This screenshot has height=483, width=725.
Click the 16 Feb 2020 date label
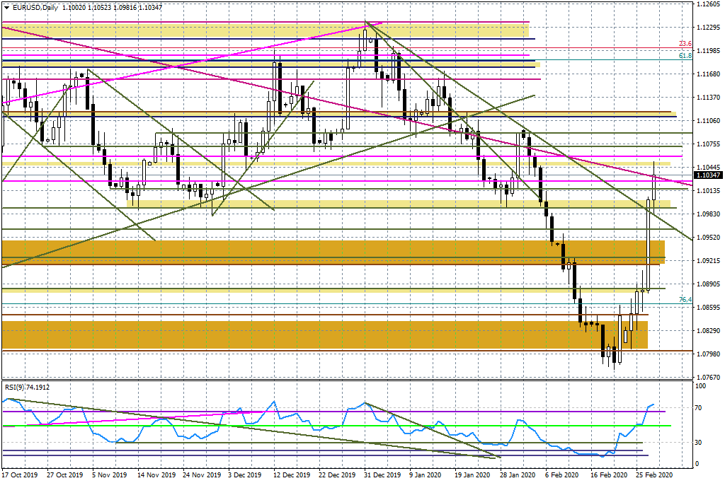coord(608,475)
